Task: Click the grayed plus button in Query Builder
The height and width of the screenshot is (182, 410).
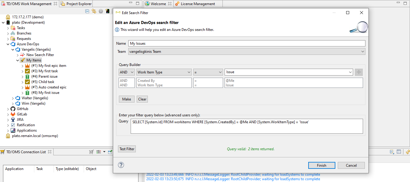Action: tap(359, 72)
